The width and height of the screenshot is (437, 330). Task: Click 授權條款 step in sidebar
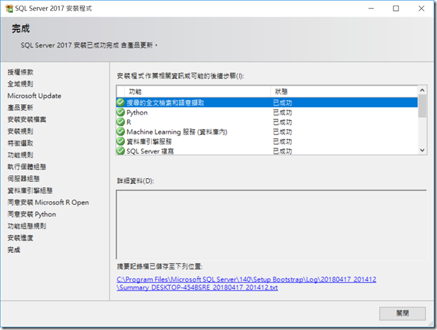click(x=20, y=72)
